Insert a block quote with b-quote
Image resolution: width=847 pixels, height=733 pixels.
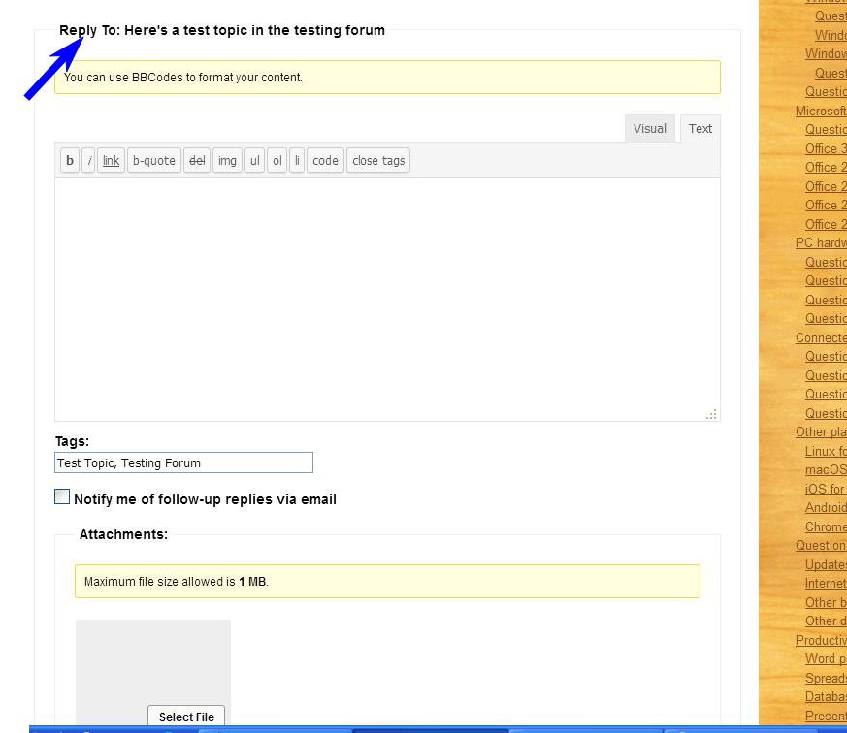click(x=154, y=161)
